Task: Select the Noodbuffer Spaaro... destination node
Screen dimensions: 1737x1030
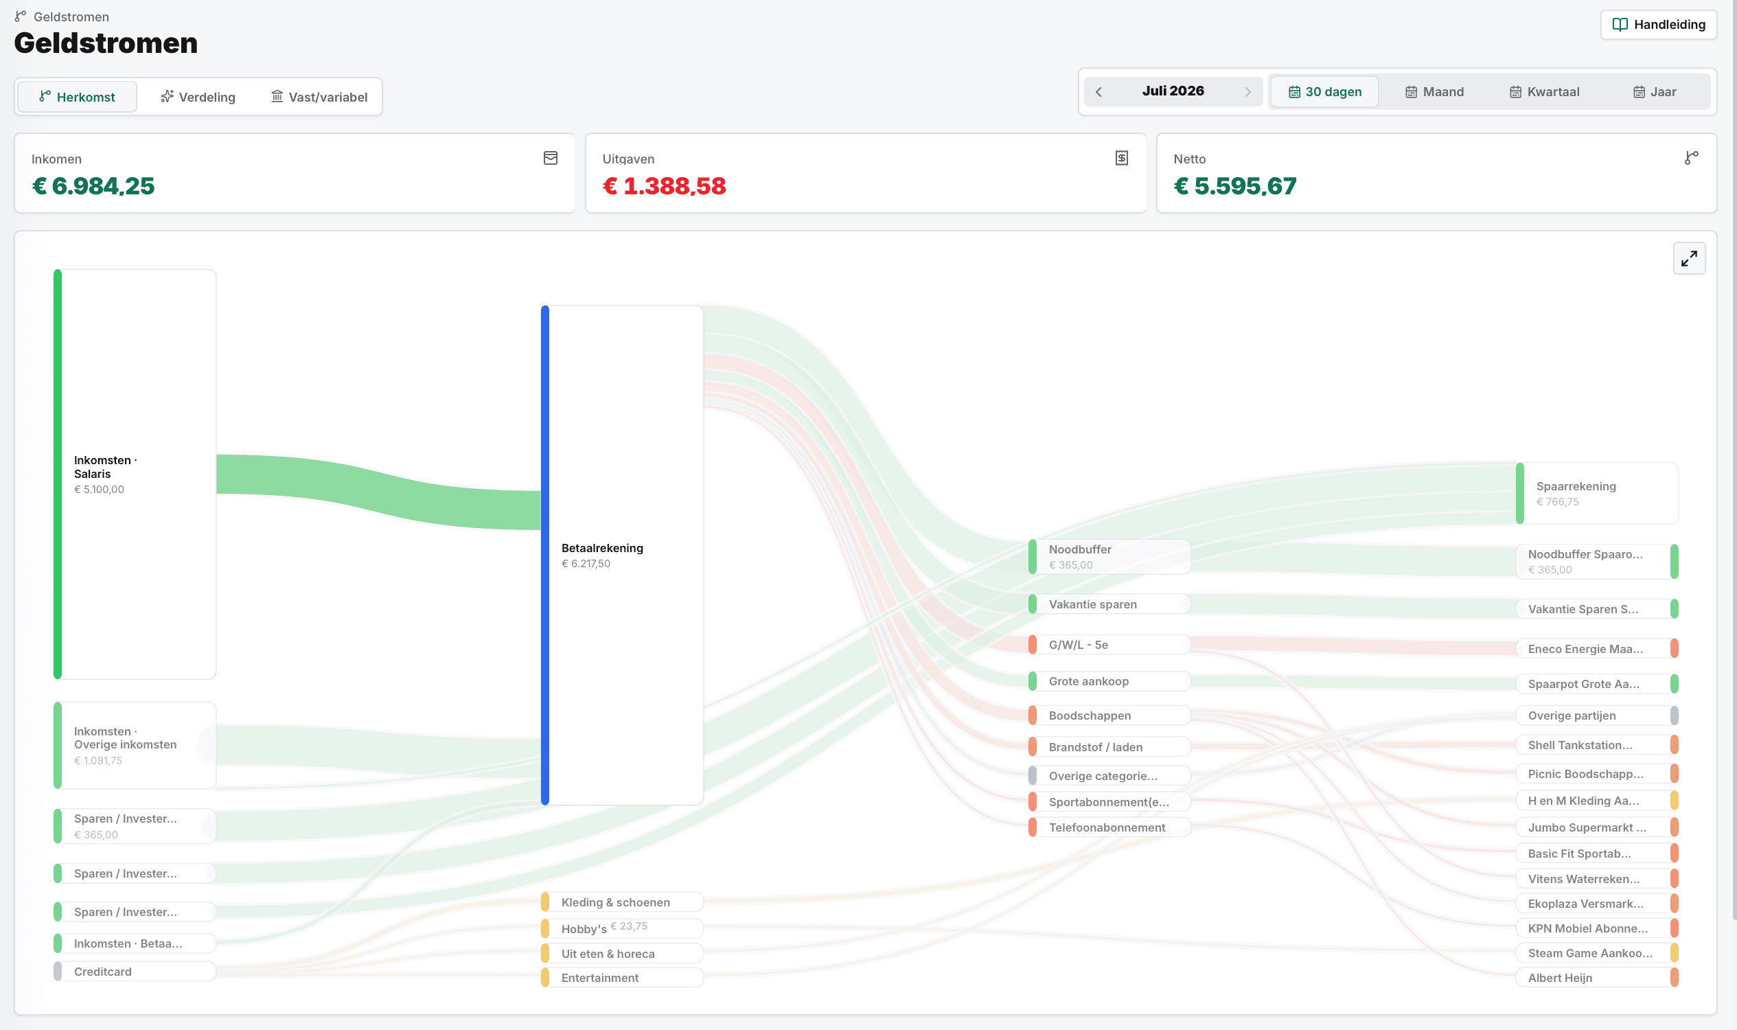Action: [x=1597, y=562]
